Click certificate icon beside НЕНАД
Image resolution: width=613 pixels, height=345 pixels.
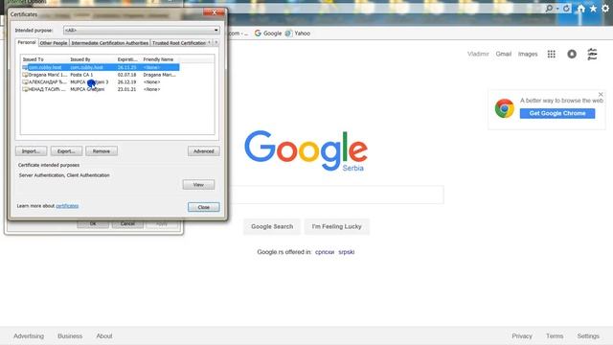click(x=25, y=89)
